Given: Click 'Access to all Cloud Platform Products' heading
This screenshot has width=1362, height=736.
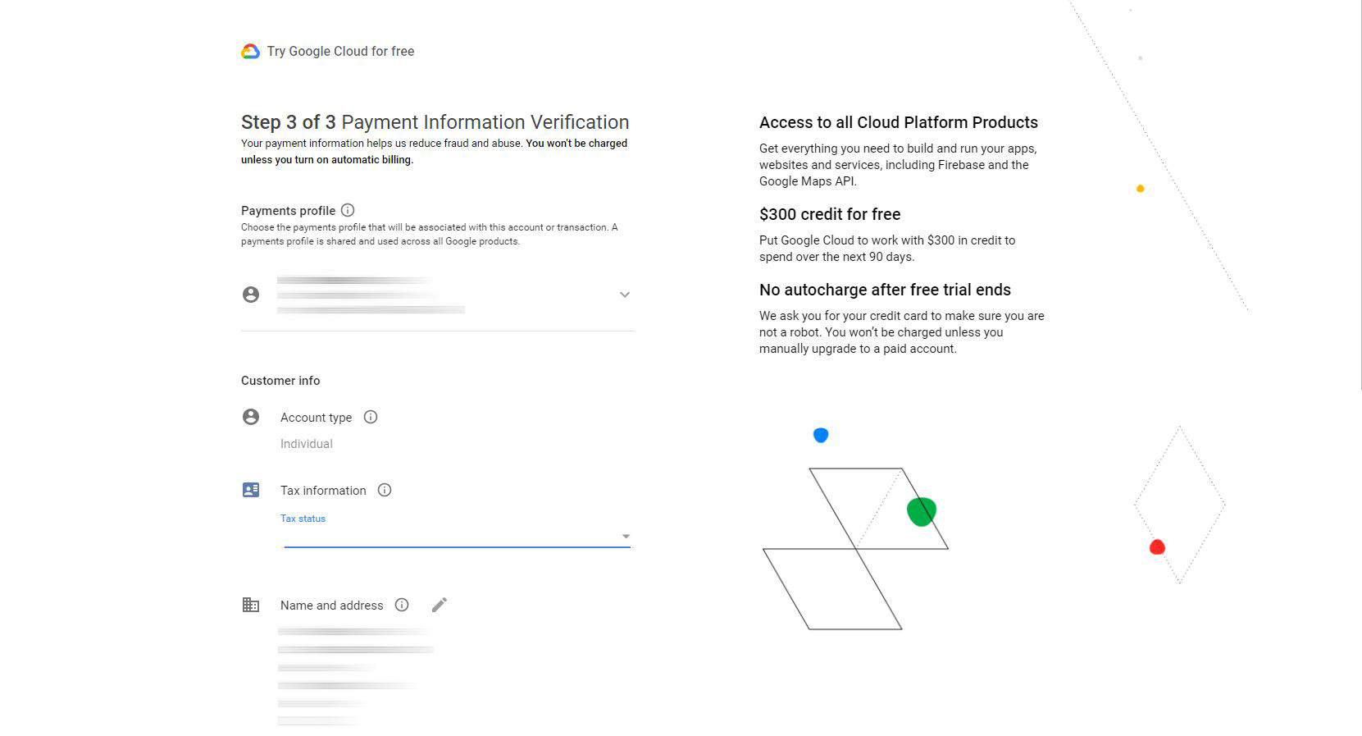Looking at the screenshot, I should click(899, 122).
